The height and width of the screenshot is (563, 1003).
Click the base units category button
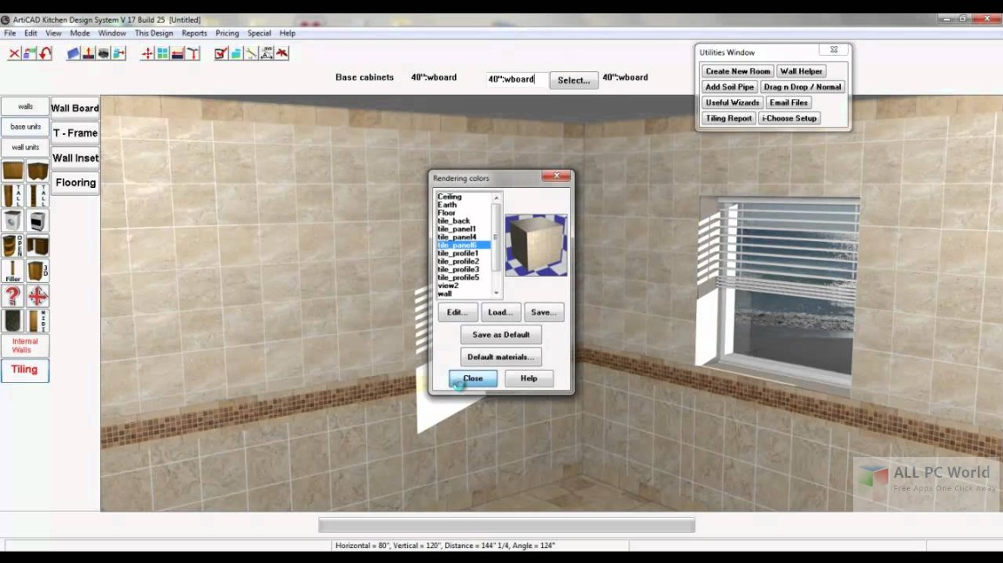pyautogui.click(x=25, y=126)
